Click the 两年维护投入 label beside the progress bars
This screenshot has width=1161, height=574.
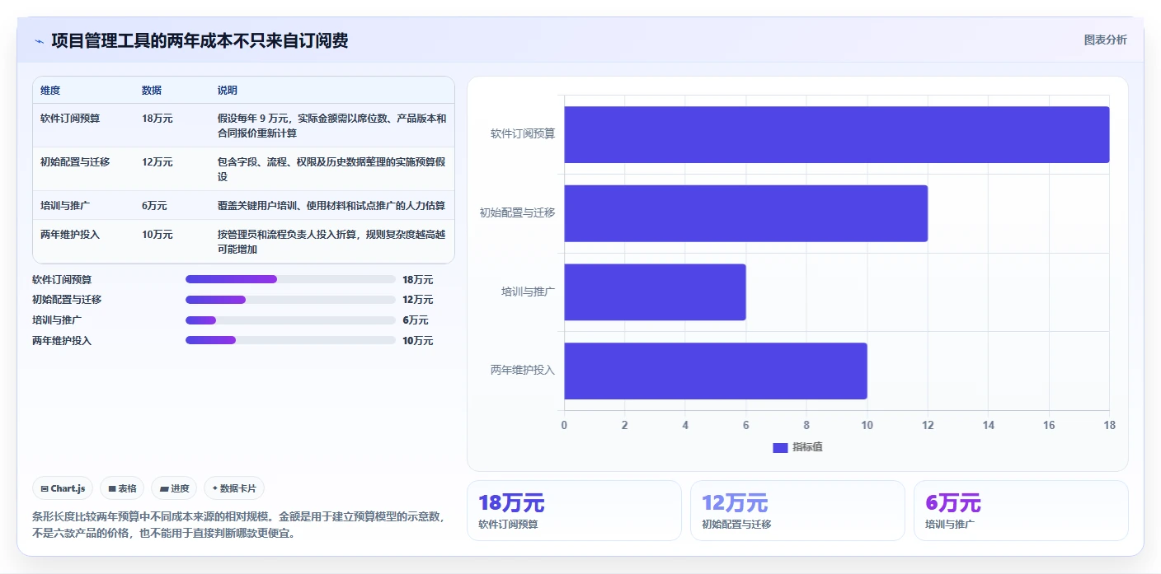coord(62,340)
